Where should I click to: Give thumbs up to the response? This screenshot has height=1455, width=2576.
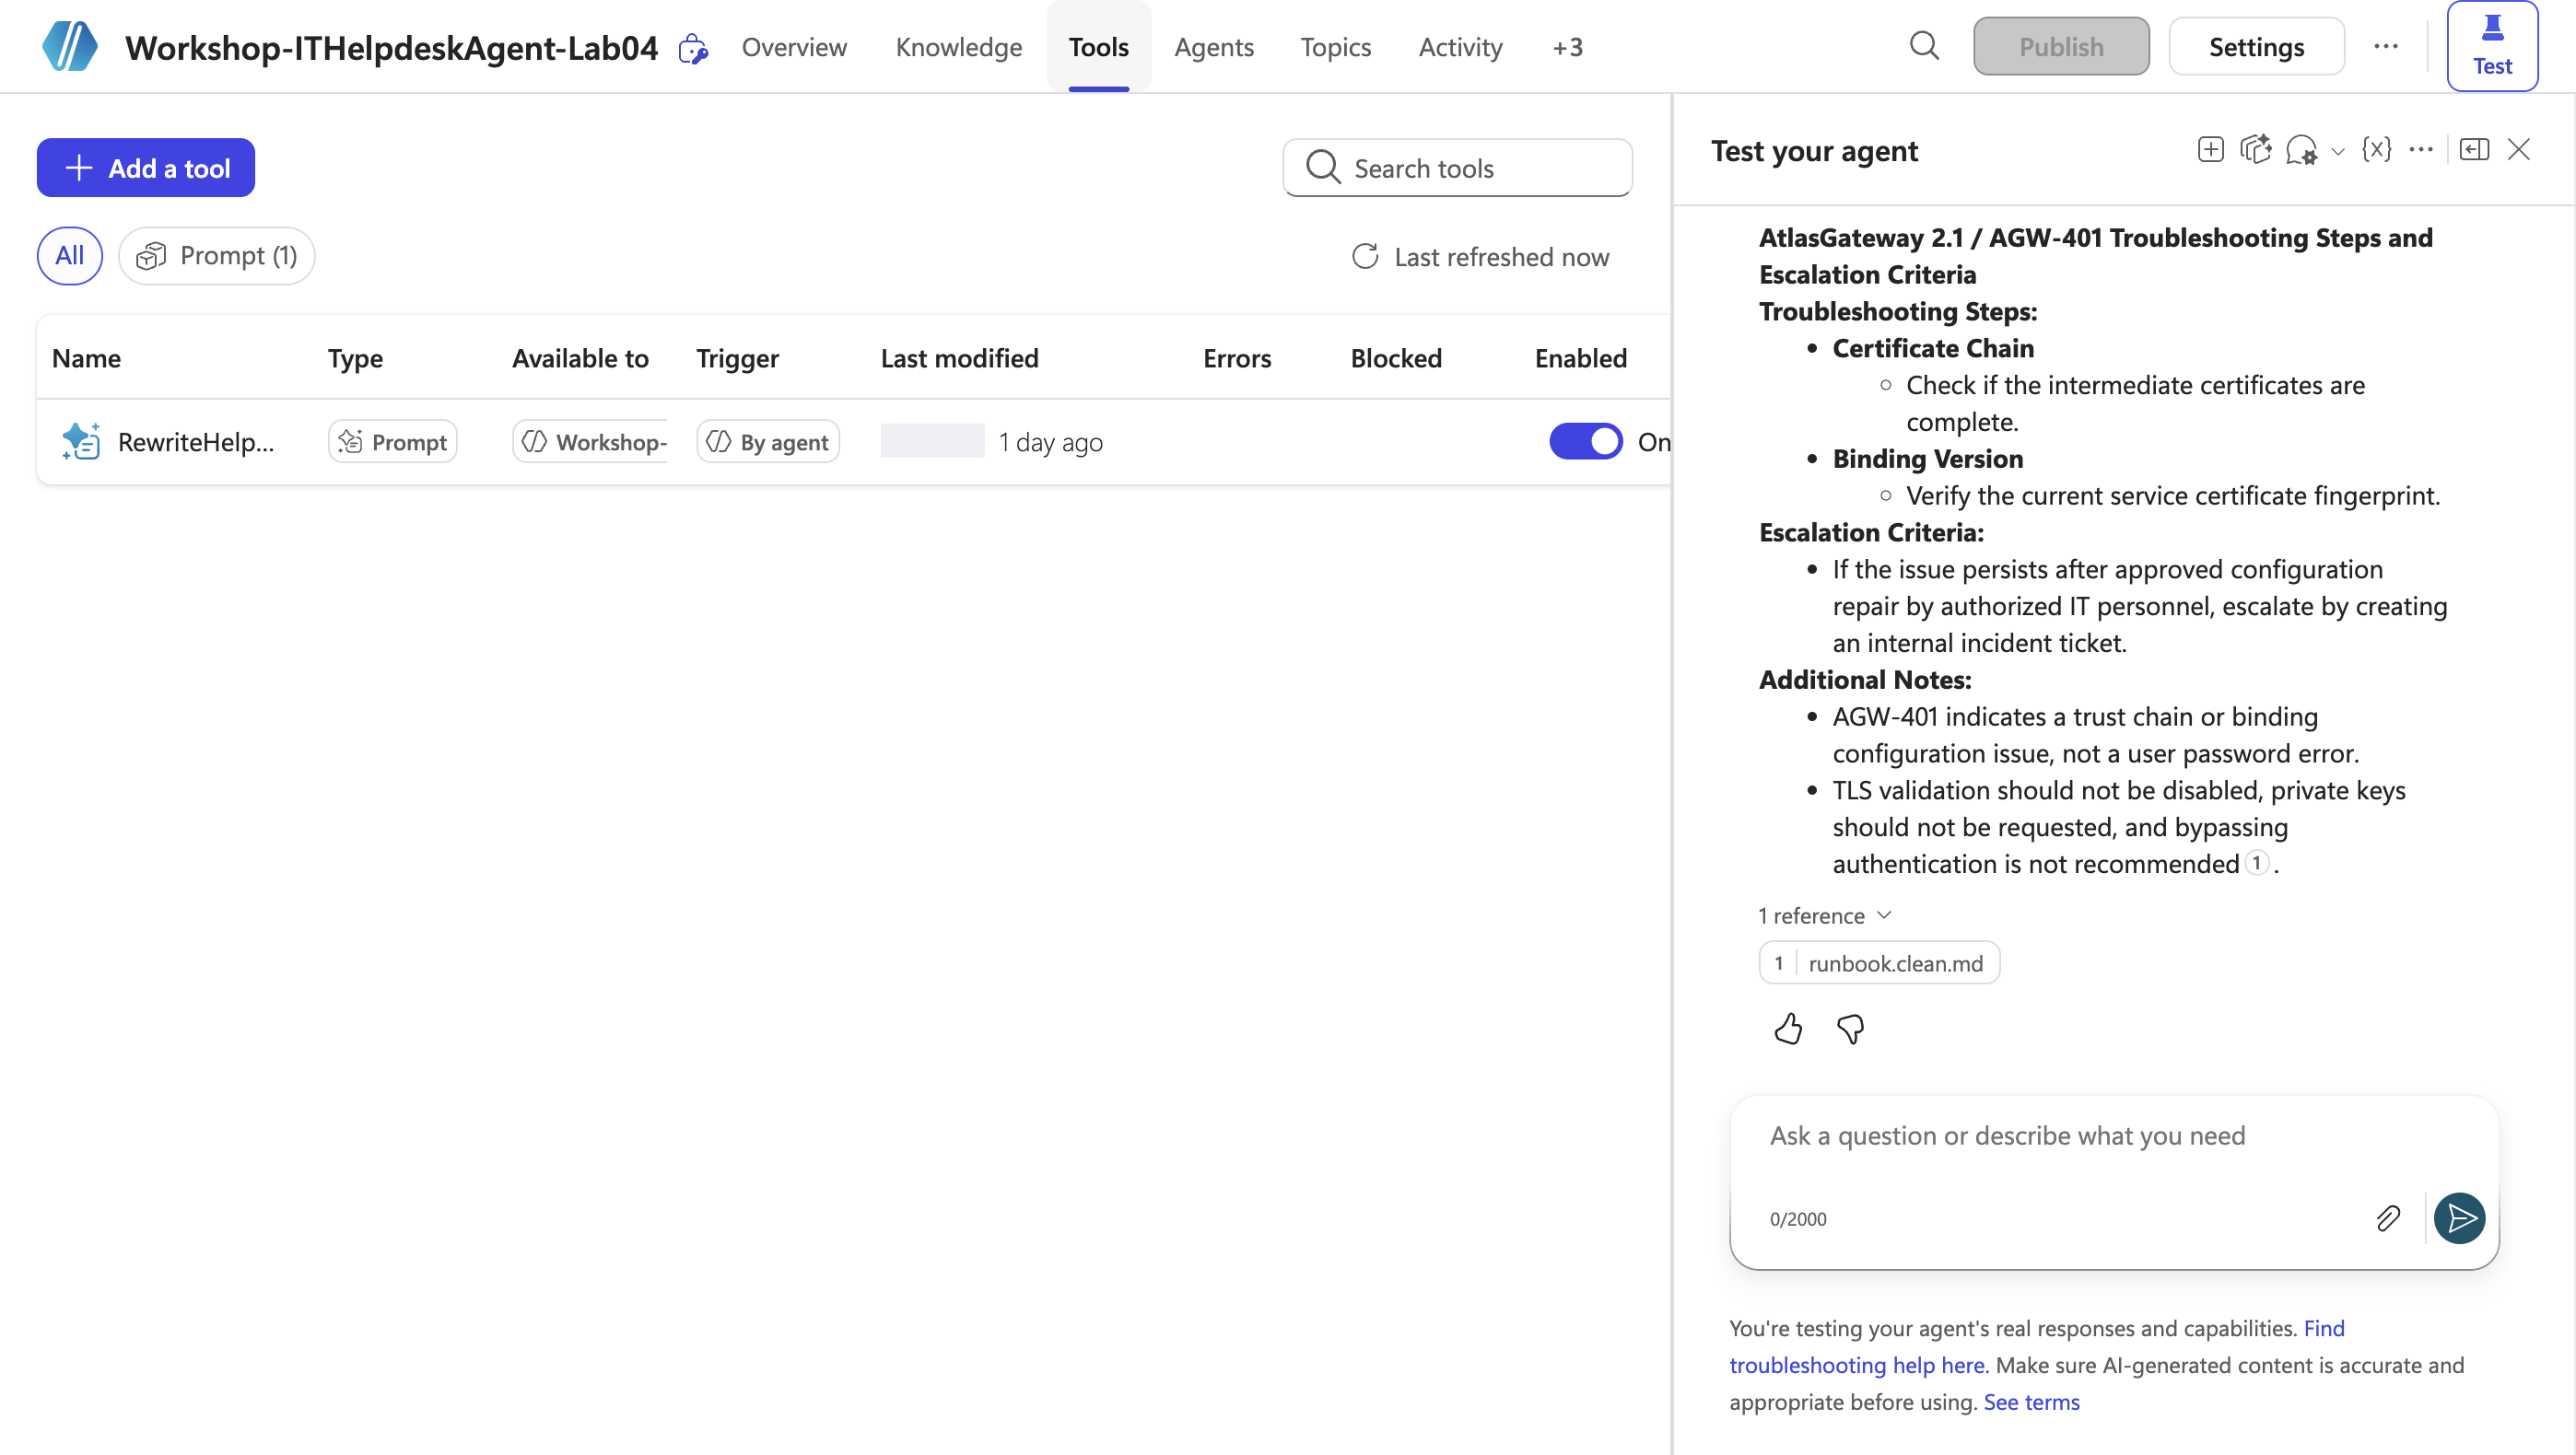(1788, 1029)
